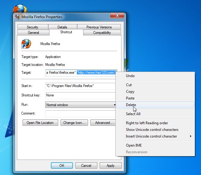
Task: Switch to the General tab
Action: click(x=33, y=33)
